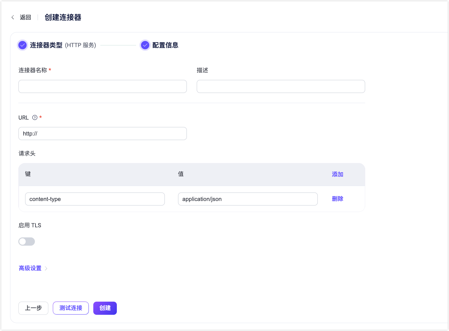
Task: Click the 返回 link to go back
Action: pyautogui.click(x=25, y=17)
